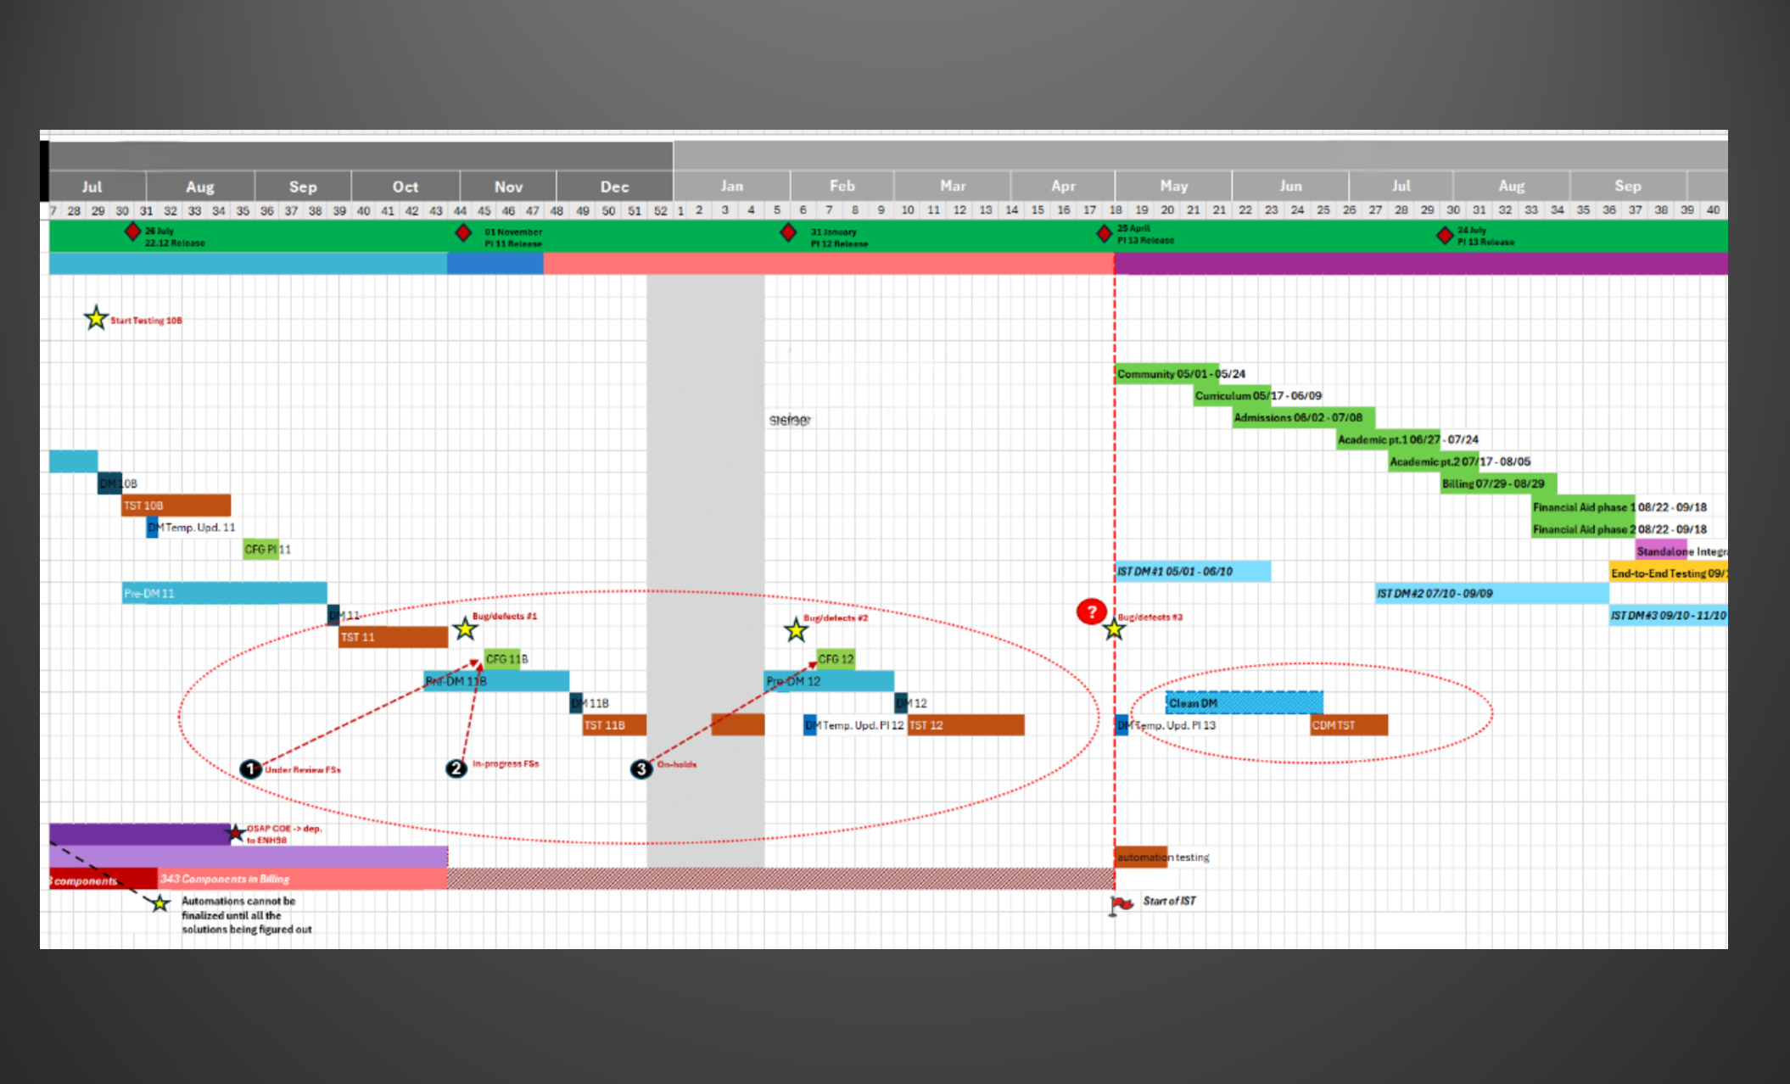
Task: Select the CFG 11B green bar
Action: point(502,659)
